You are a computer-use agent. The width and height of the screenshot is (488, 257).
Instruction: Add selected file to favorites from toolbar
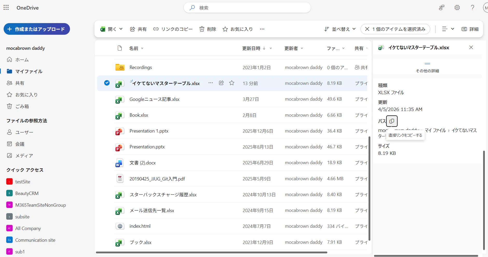click(x=237, y=29)
